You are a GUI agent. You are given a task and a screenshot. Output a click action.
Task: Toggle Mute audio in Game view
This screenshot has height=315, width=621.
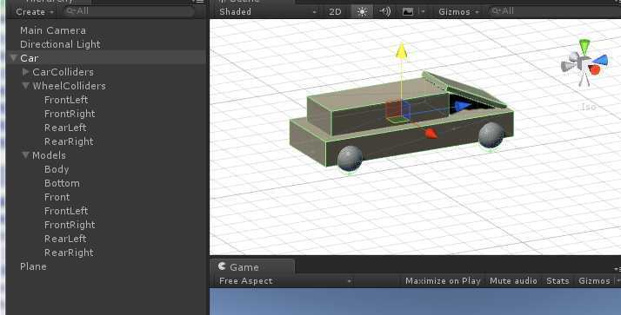tap(513, 281)
